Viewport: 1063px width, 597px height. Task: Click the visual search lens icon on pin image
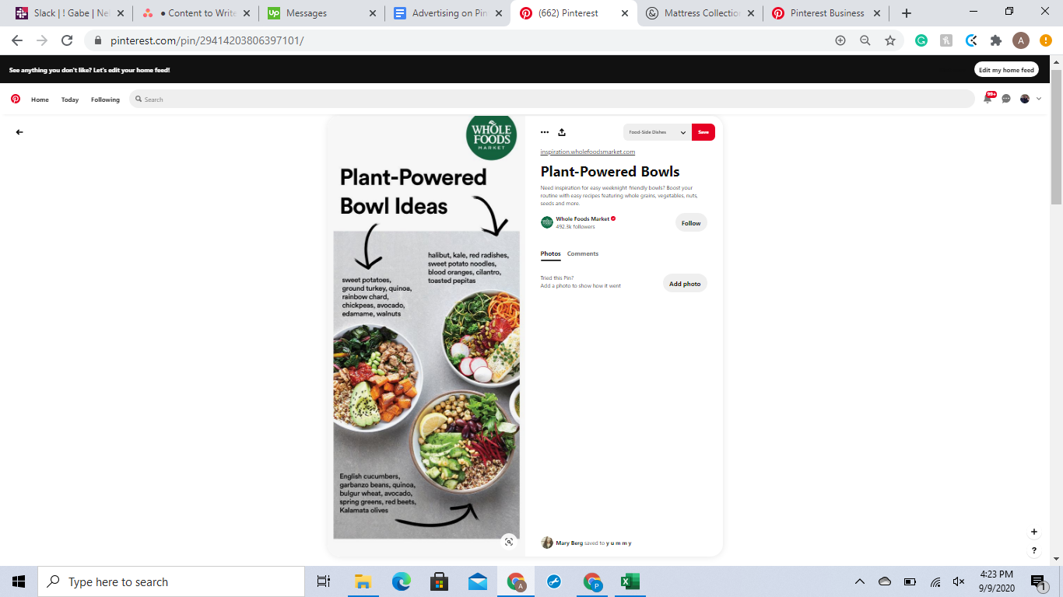(x=509, y=542)
